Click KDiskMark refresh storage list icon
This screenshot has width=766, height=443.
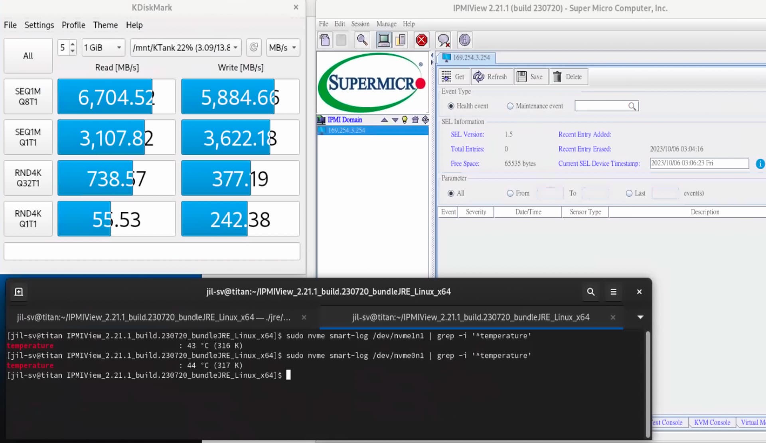(x=254, y=47)
